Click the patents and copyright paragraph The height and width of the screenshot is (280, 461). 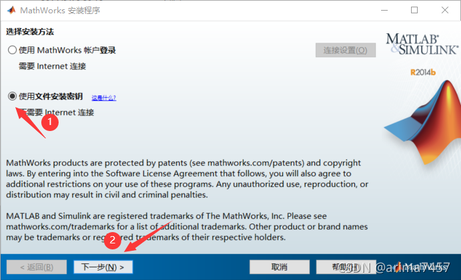click(x=187, y=178)
